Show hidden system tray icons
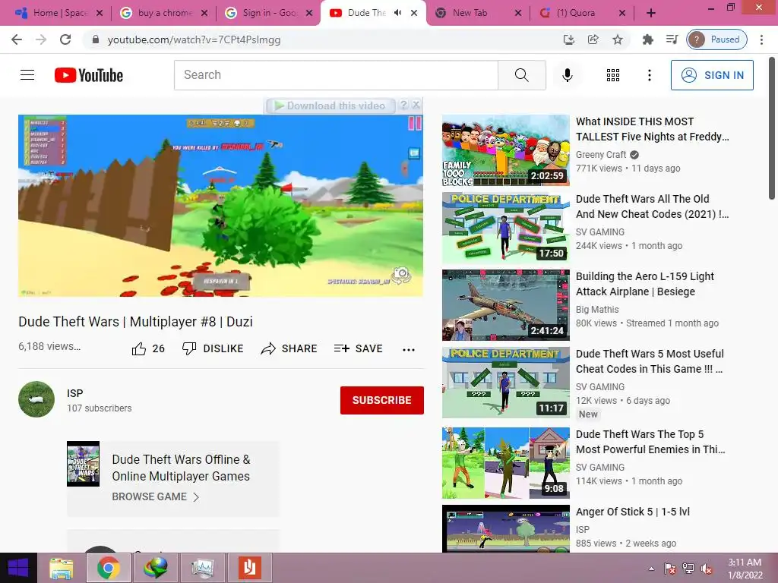 651,569
